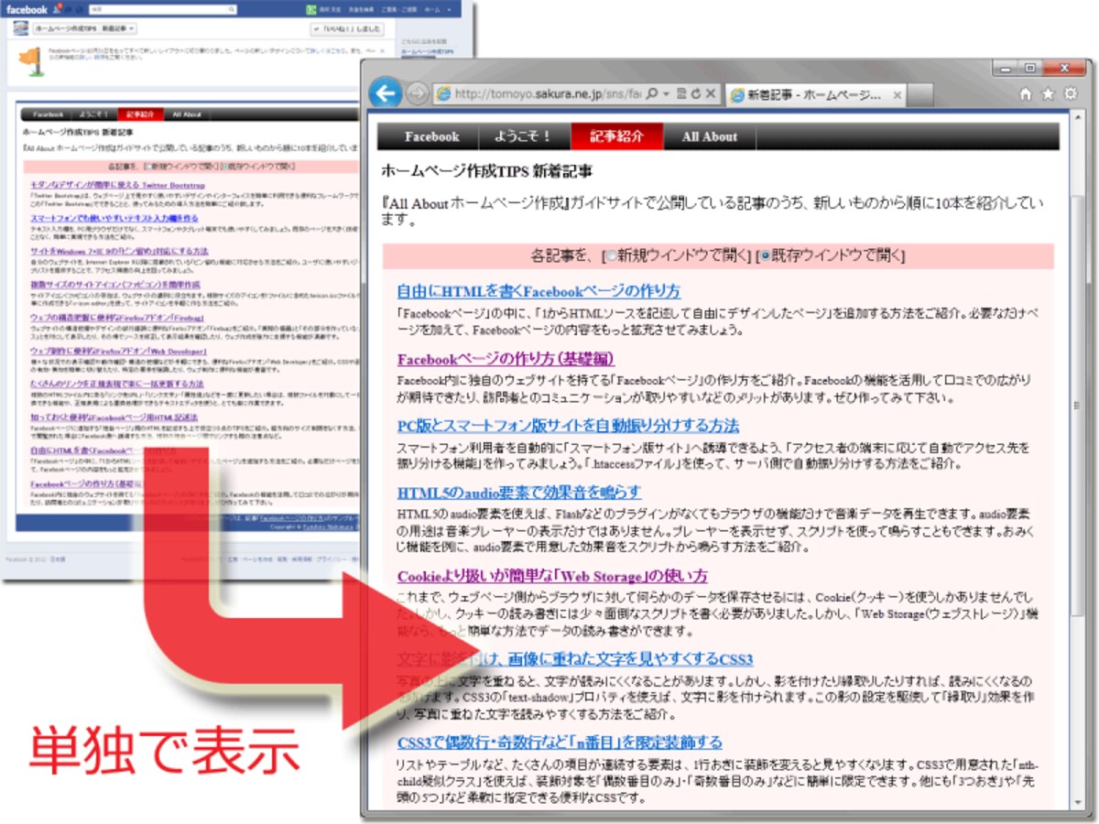The width and height of the screenshot is (1099, 824).
Task: Open ホームページ作成TIPS 新着記事 dropdown in Facebook window
Action: (x=85, y=29)
